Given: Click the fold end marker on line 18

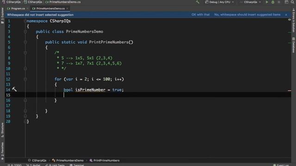Looking at the screenshot, I should (25, 111).
